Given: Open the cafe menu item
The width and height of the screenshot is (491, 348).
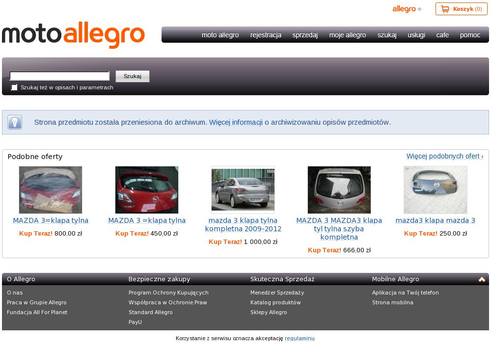Looking at the screenshot, I should tap(442, 35).
